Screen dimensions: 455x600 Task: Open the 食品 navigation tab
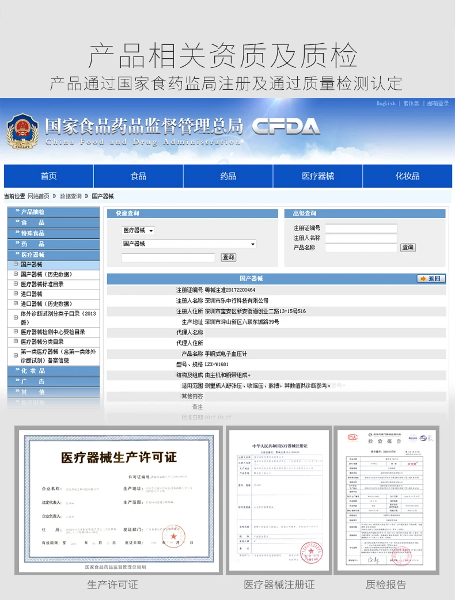coord(138,176)
